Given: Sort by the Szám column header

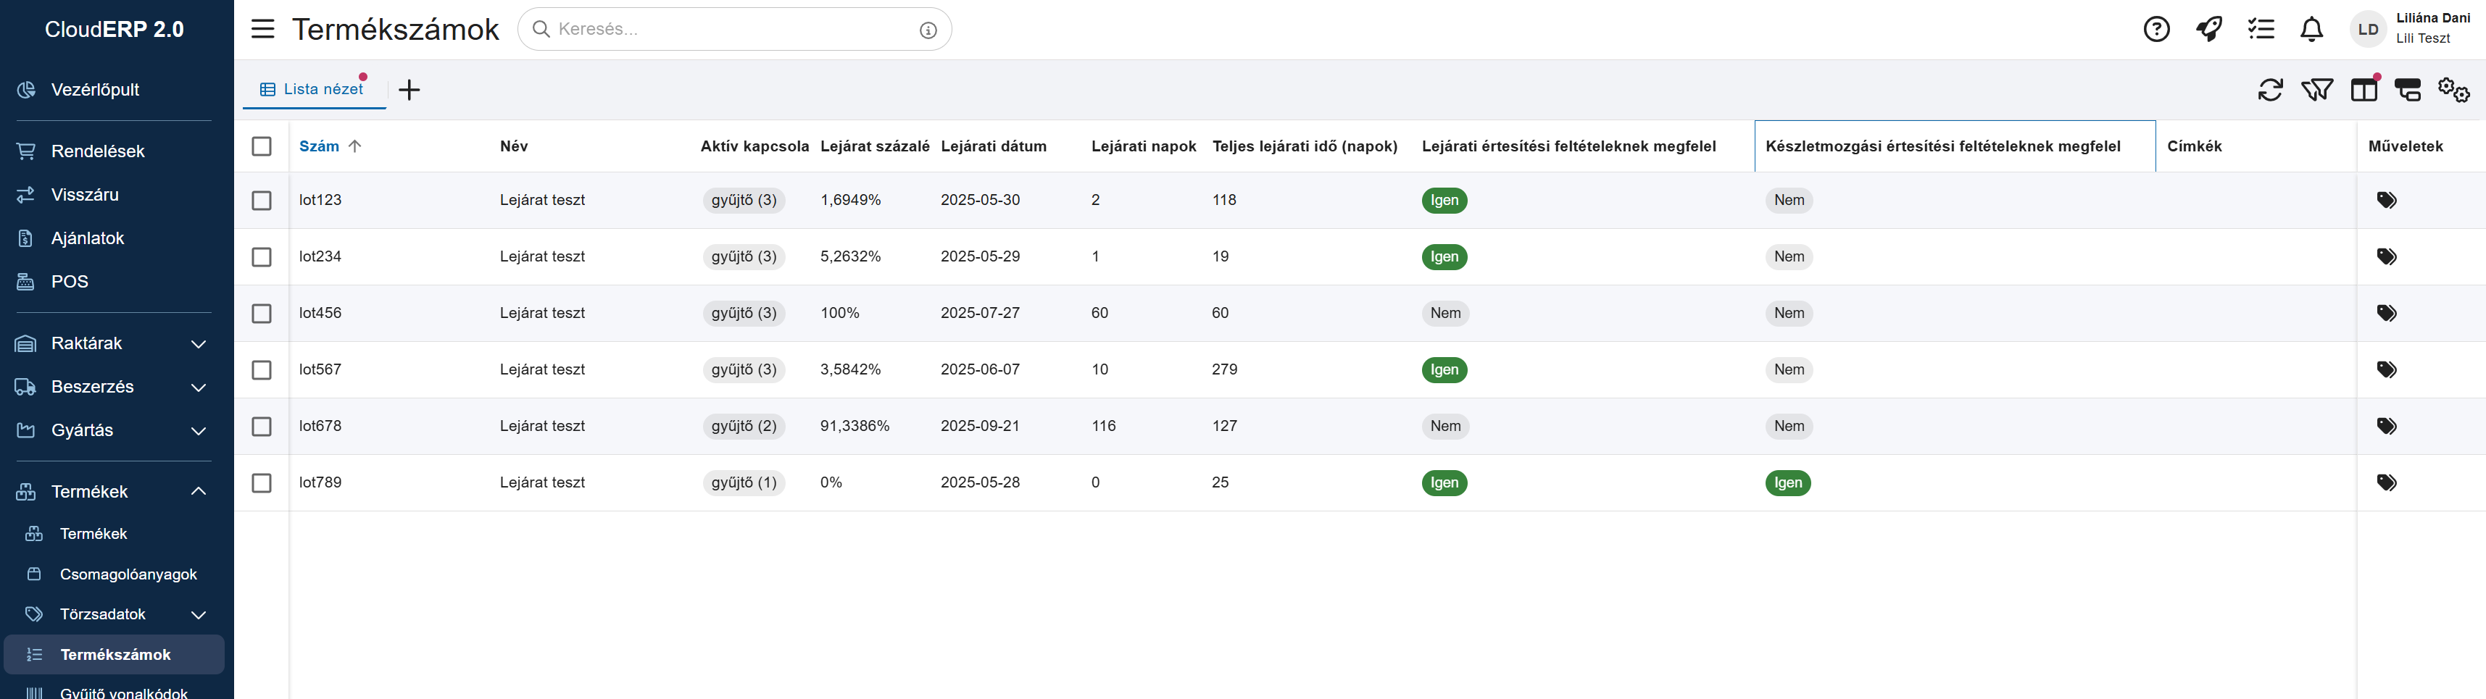Looking at the screenshot, I should [320, 146].
